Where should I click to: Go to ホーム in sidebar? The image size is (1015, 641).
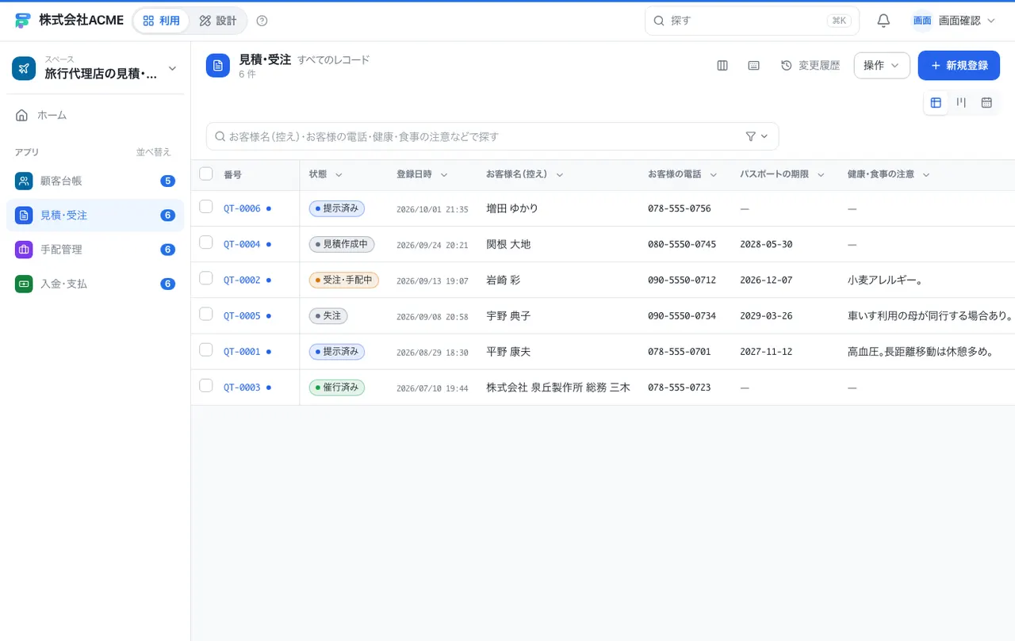click(x=95, y=115)
